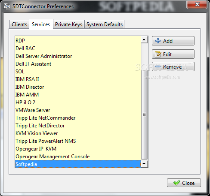Switch to the Clients tab
The height and width of the screenshot is (196, 210).
pos(19,24)
